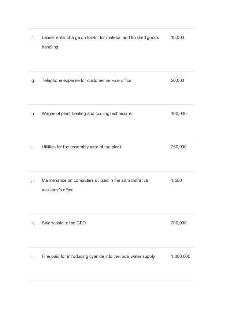Viewport: 234px width, 332px height.
Task: Click utilities for assembly area description
Action: click(81, 147)
